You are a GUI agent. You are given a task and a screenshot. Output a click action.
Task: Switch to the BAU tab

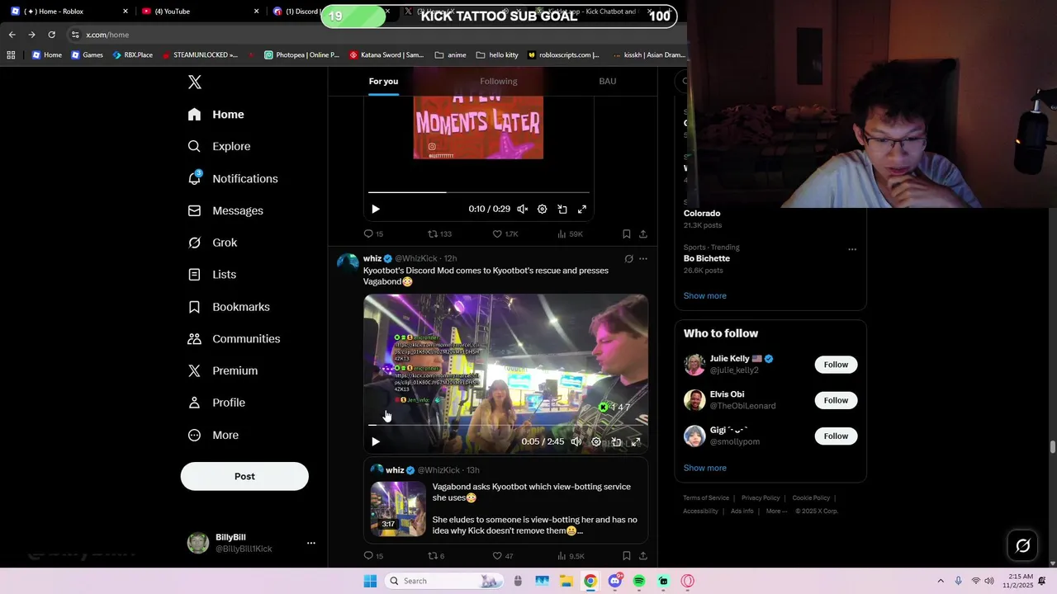pyautogui.click(x=608, y=81)
